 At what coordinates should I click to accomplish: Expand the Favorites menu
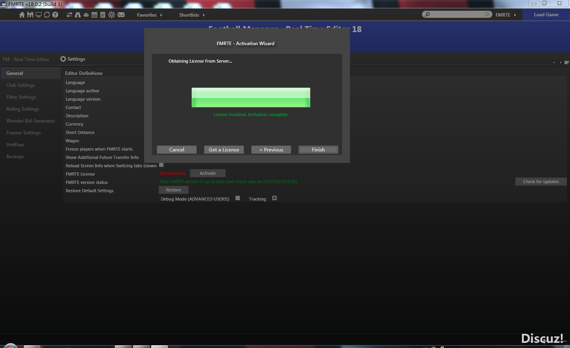(x=150, y=15)
